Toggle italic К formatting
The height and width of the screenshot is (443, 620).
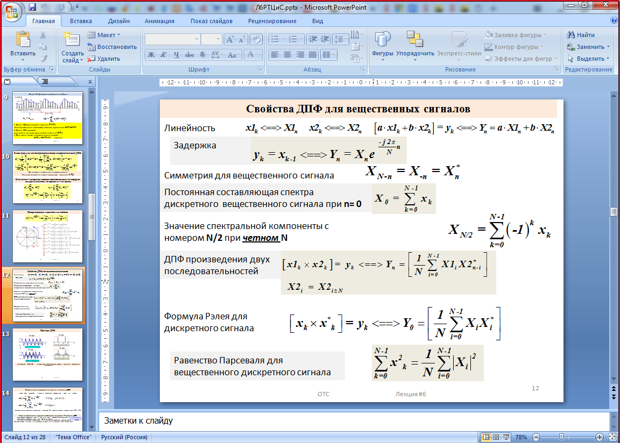tap(164, 55)
